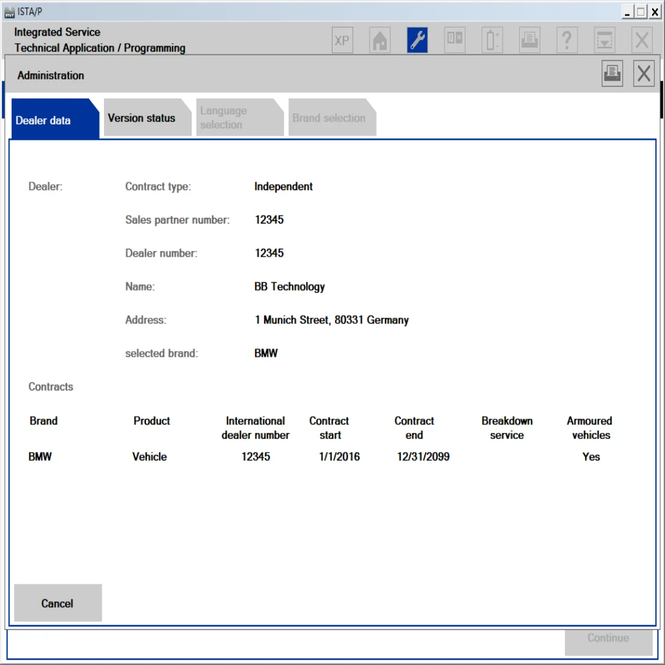Click the XP toolbar icon

(x=342, y=40)
